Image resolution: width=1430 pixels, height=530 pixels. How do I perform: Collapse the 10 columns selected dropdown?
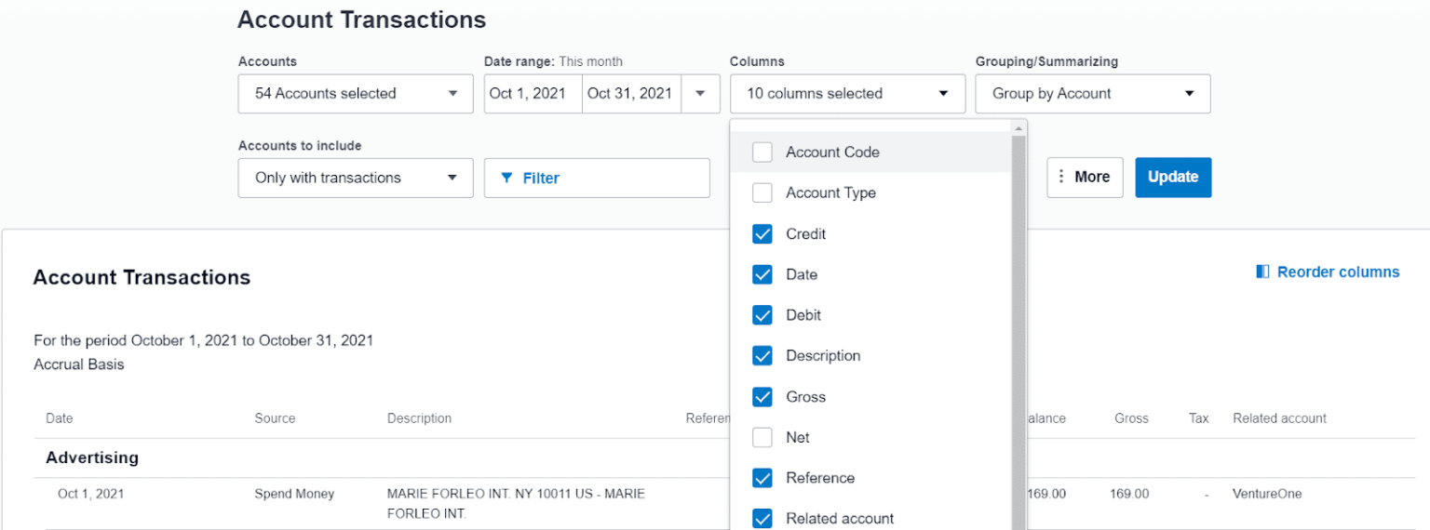(846, 94)
